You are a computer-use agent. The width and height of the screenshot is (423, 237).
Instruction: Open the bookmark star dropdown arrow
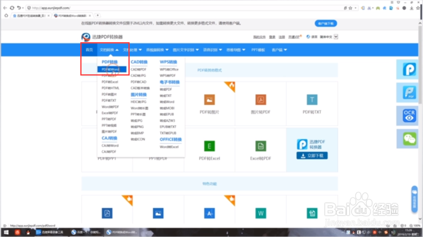click(356, 8)
